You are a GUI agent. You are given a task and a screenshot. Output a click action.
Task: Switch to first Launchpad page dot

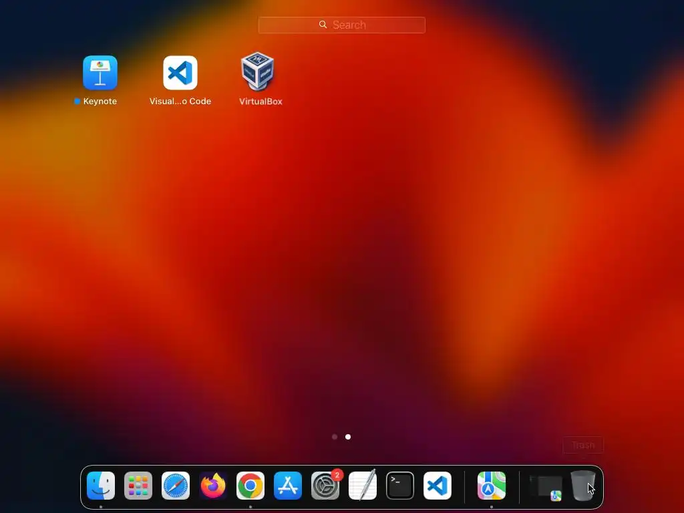pyautogui.click(x=335, y=437)
